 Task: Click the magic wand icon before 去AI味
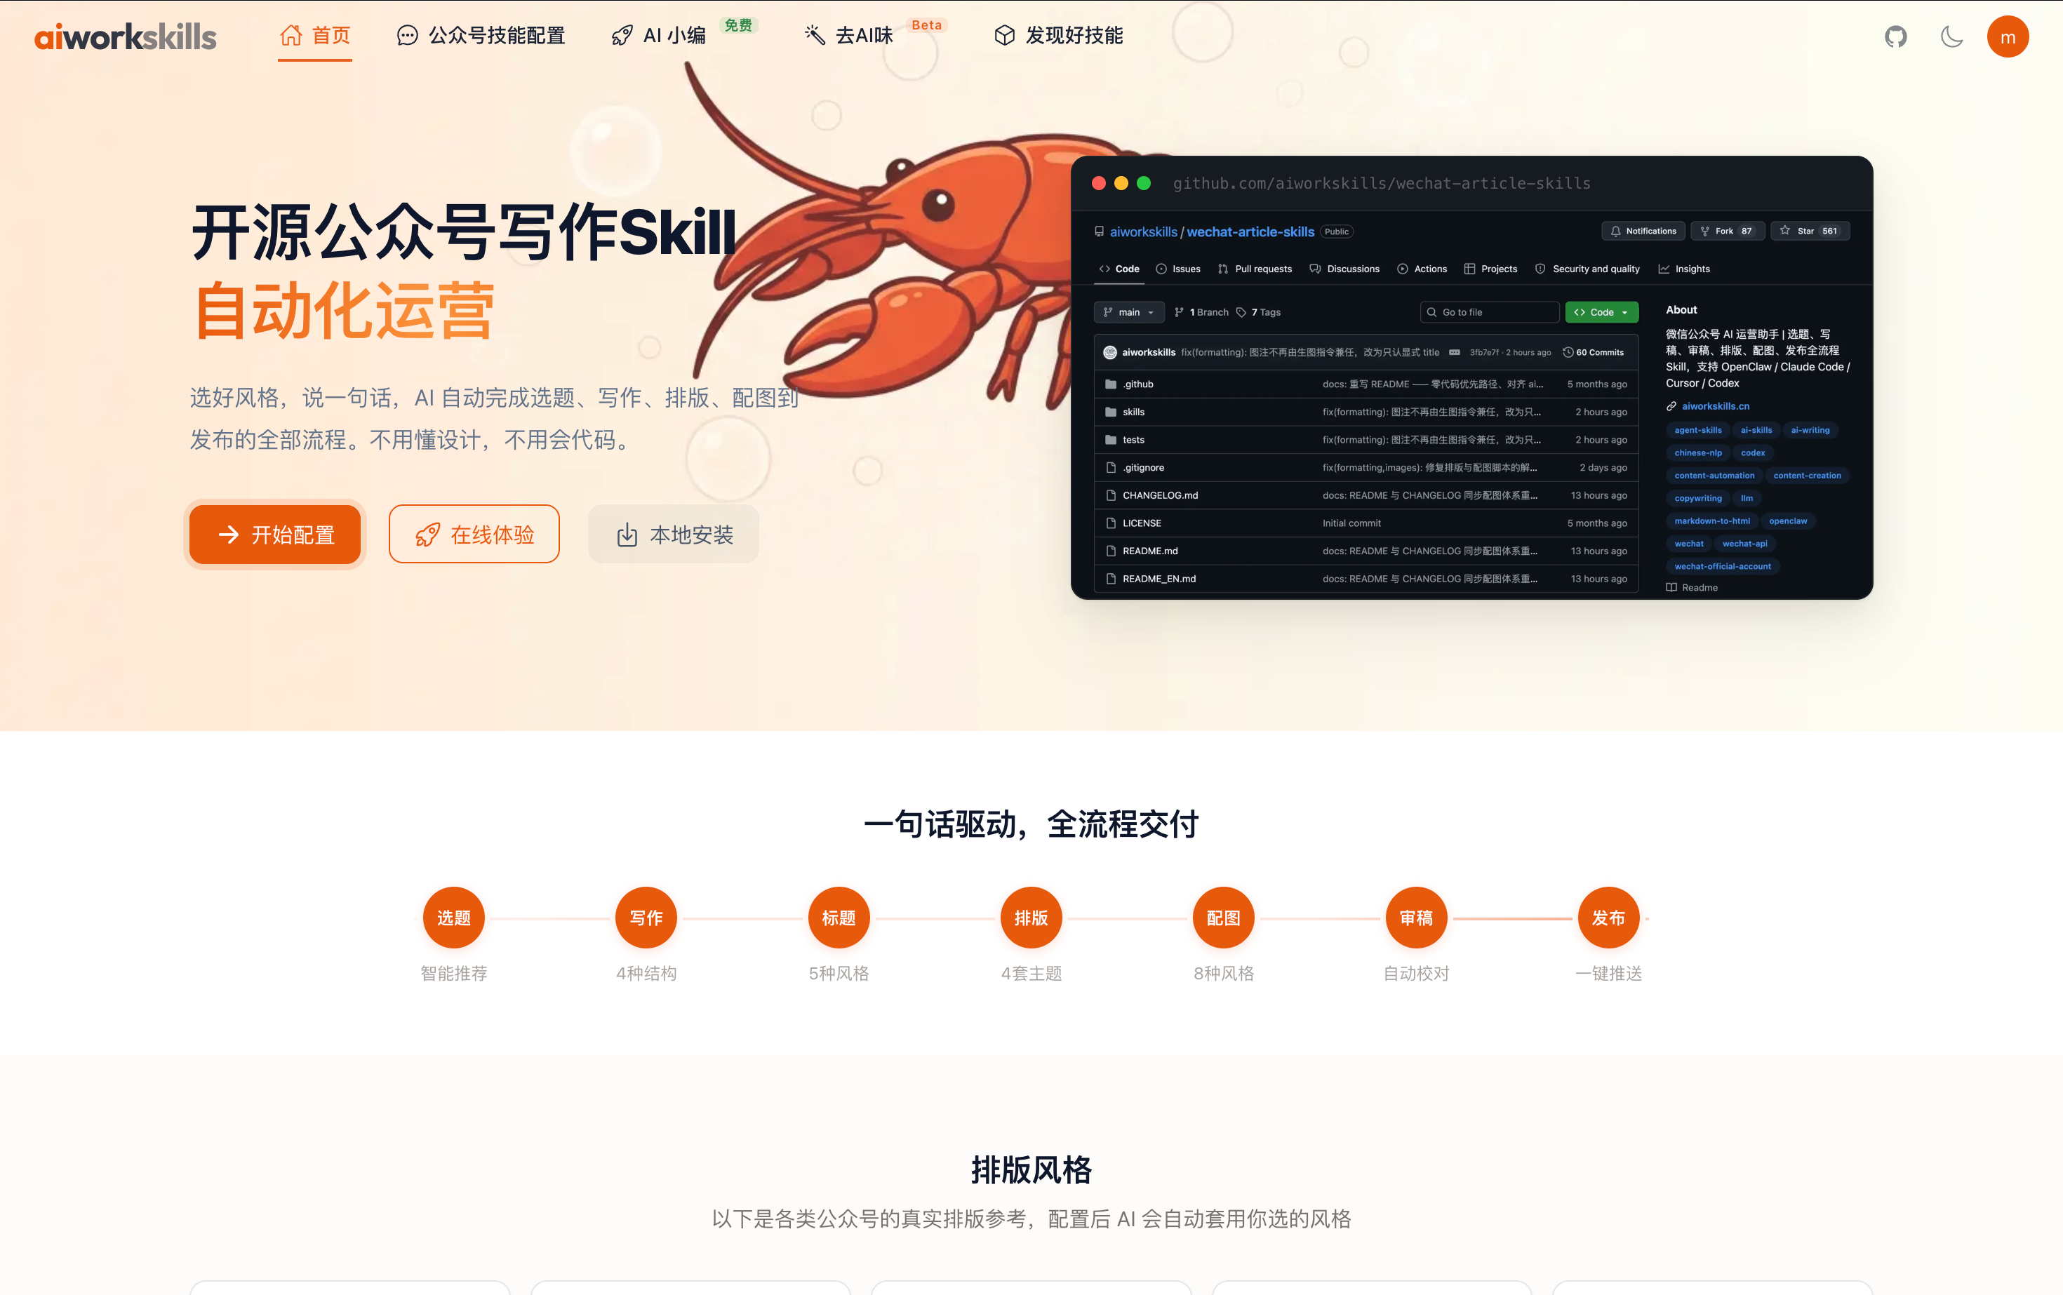pyautogui.click(x=815, y=36)
